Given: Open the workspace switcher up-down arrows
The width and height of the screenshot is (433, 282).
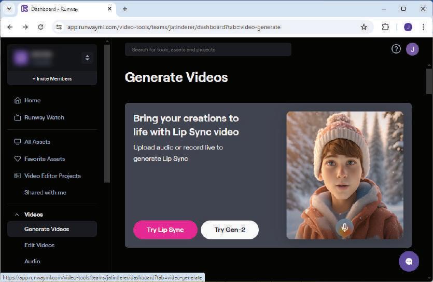Looking at the screenshot, I should (x=87, y=58).
